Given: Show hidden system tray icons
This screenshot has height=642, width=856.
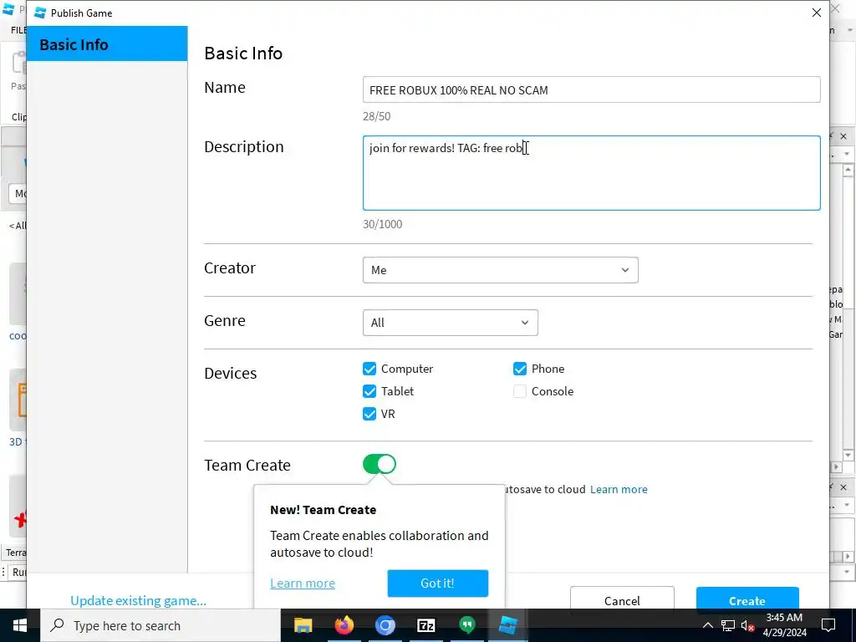Looking at the screenshot, I should coord(707,625).
